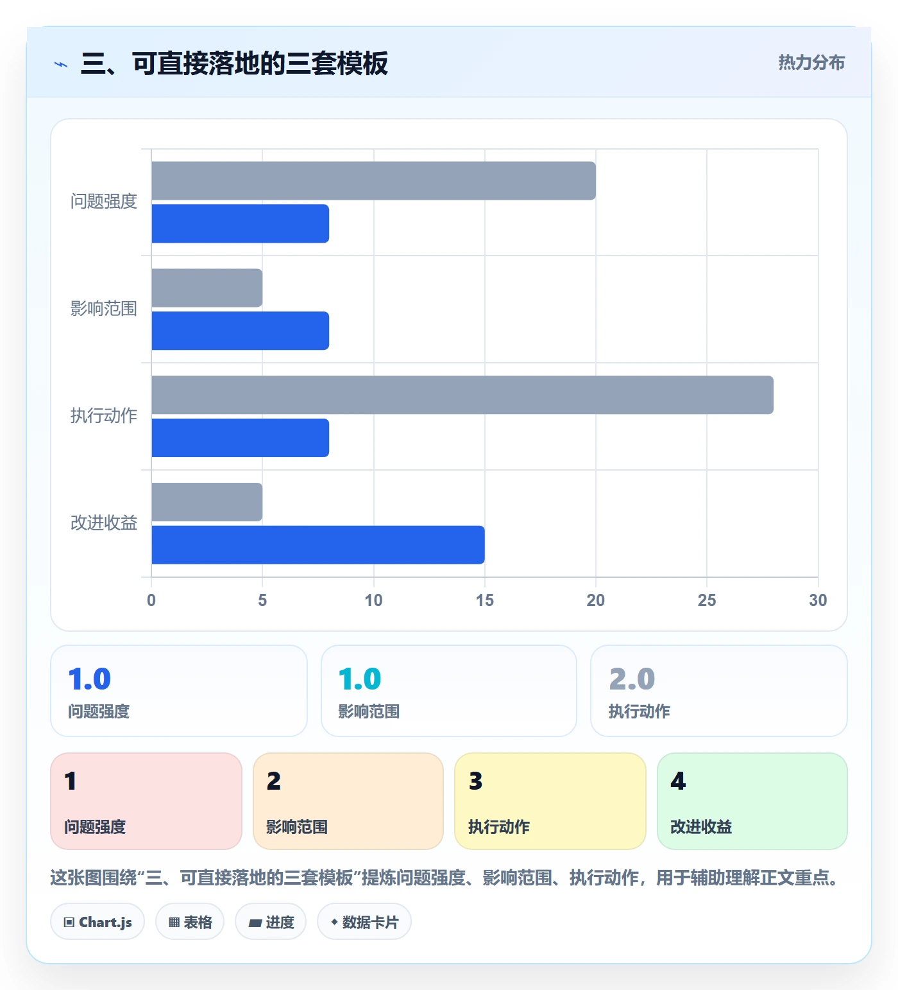Image resolution: width=898 pixels, height=990 pixels.
Task: Open the 1.0 影响范围 stat card
Action: (x=449, y=691)
